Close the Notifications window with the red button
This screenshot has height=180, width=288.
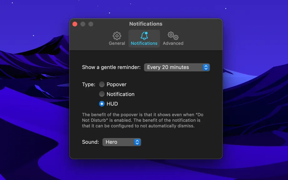pyautogui.click(x=75, y=24)
